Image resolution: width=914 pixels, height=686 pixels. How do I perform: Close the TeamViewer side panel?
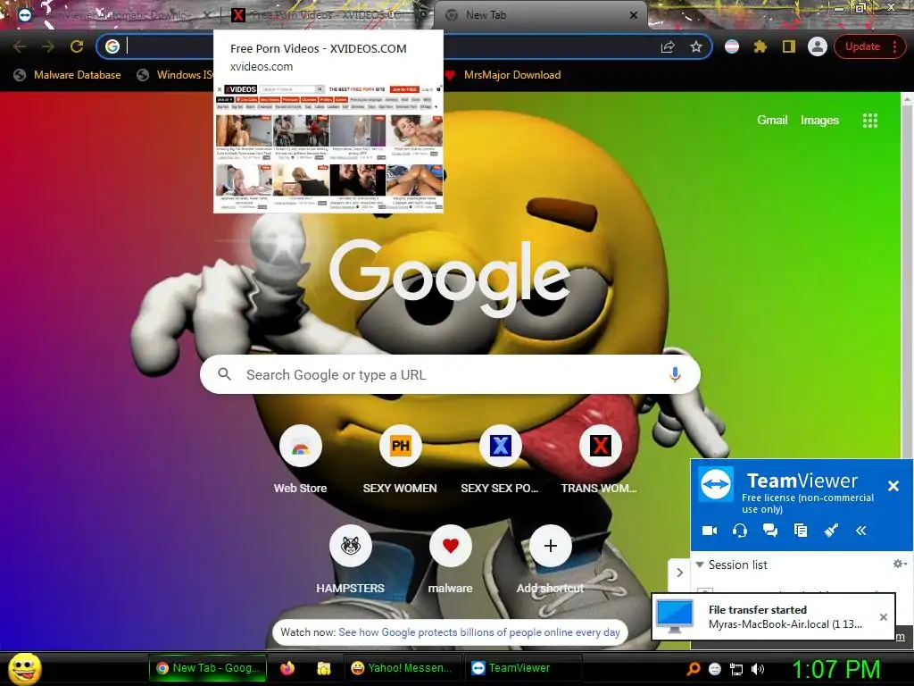(893, 486)
